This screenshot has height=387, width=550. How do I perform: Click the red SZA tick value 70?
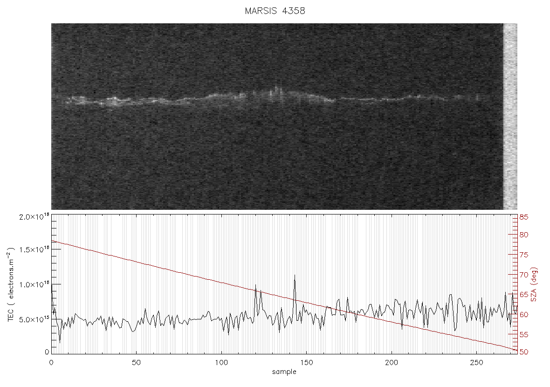pyautogui.click(x=524, y=275)
